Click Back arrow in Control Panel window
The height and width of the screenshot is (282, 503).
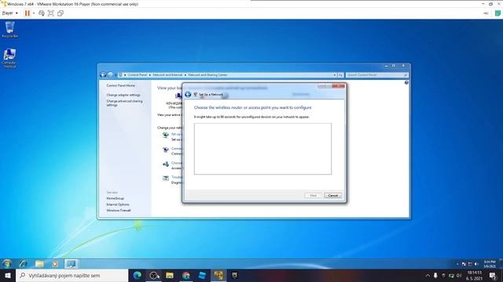point(103,75)
